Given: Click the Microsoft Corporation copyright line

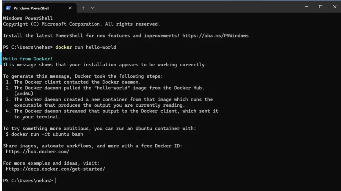Looking at the screenshot, I should (81, 24).
